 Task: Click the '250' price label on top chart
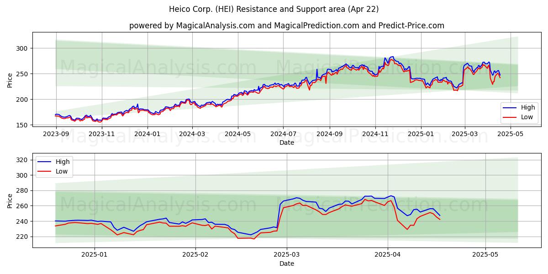(23, 74)
